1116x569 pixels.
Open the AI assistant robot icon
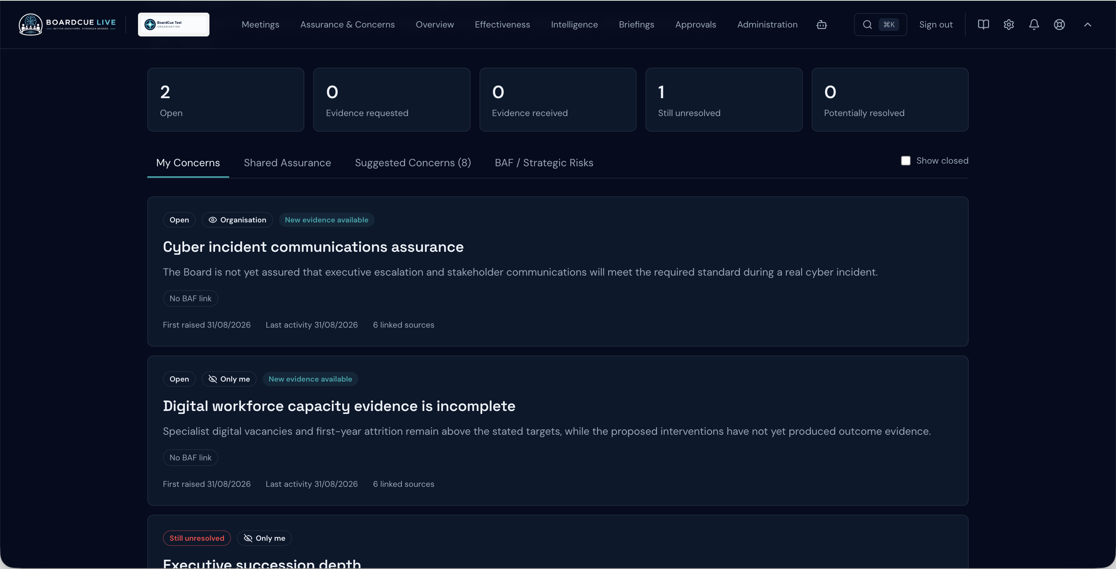821,25
